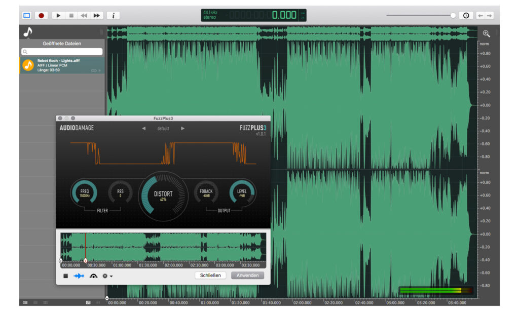Click the top overview waveform strip

pyautogui.click(x=292, y=33)
